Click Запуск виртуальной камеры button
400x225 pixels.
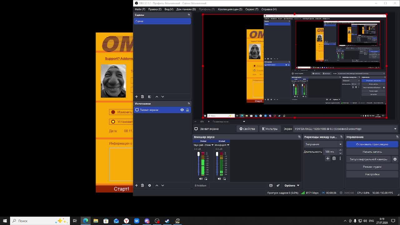coord(368,159)
